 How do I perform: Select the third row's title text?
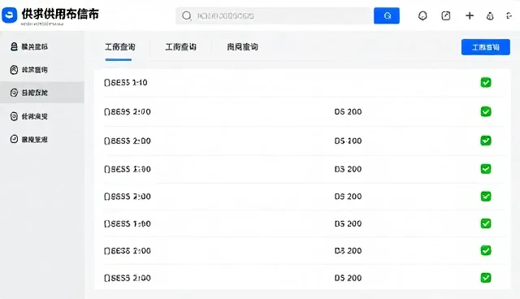coord(128,141)
